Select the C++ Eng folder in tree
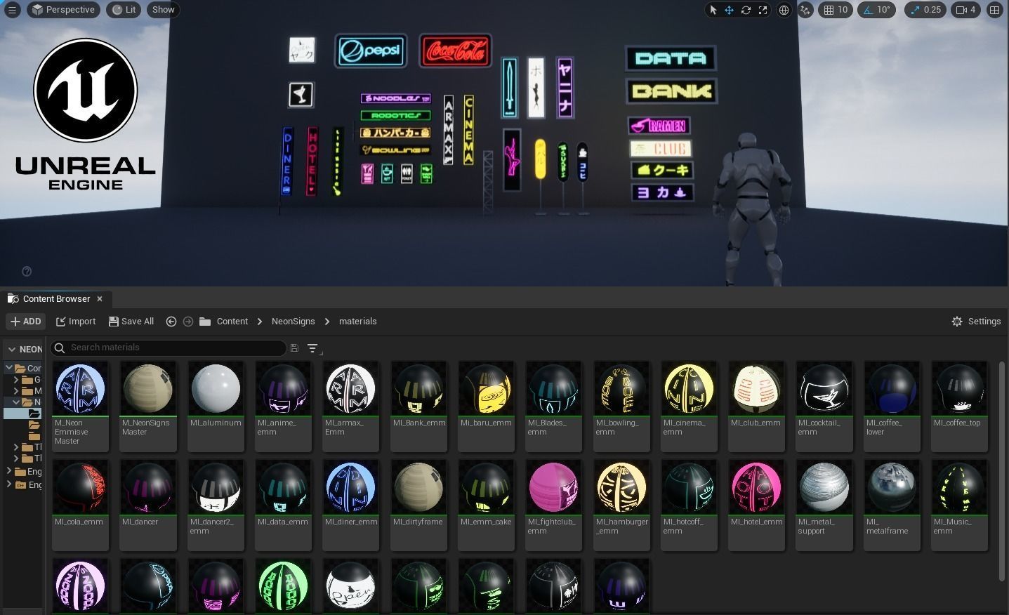The width and height of the screenshot is (1009, 615). coord(28,484)
